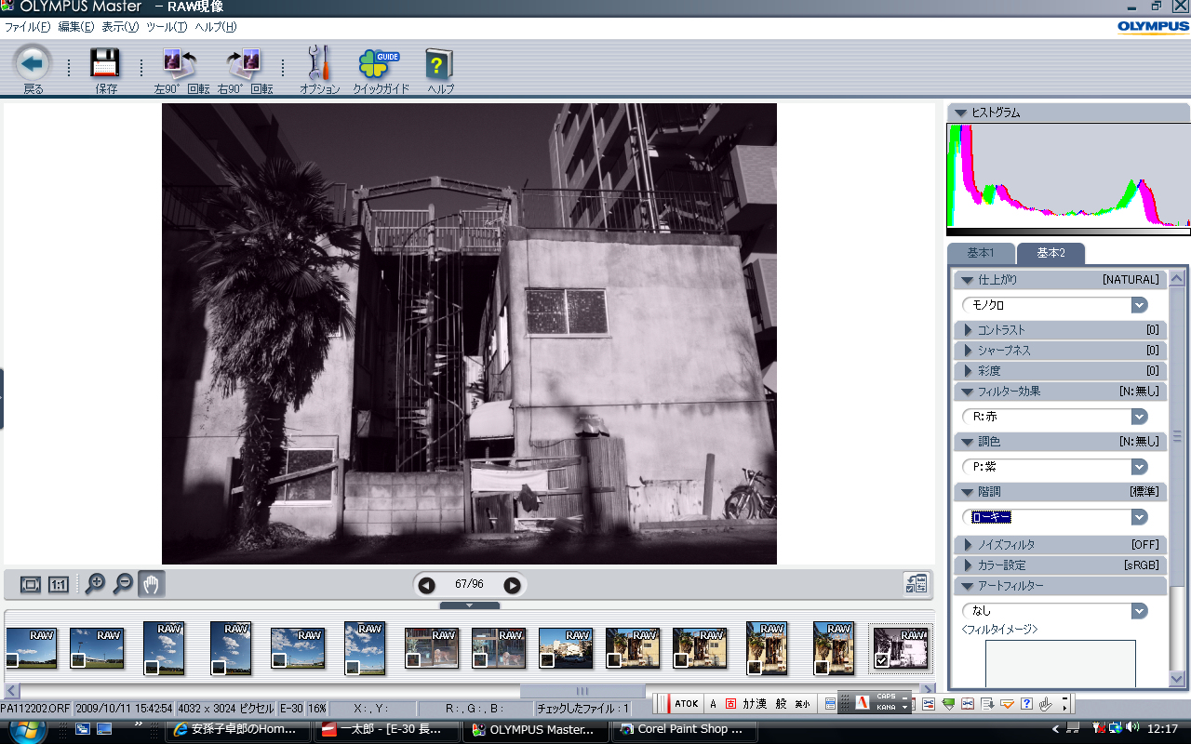
Task: Go to the previous image arrow
Action: [x=426, y=585]
